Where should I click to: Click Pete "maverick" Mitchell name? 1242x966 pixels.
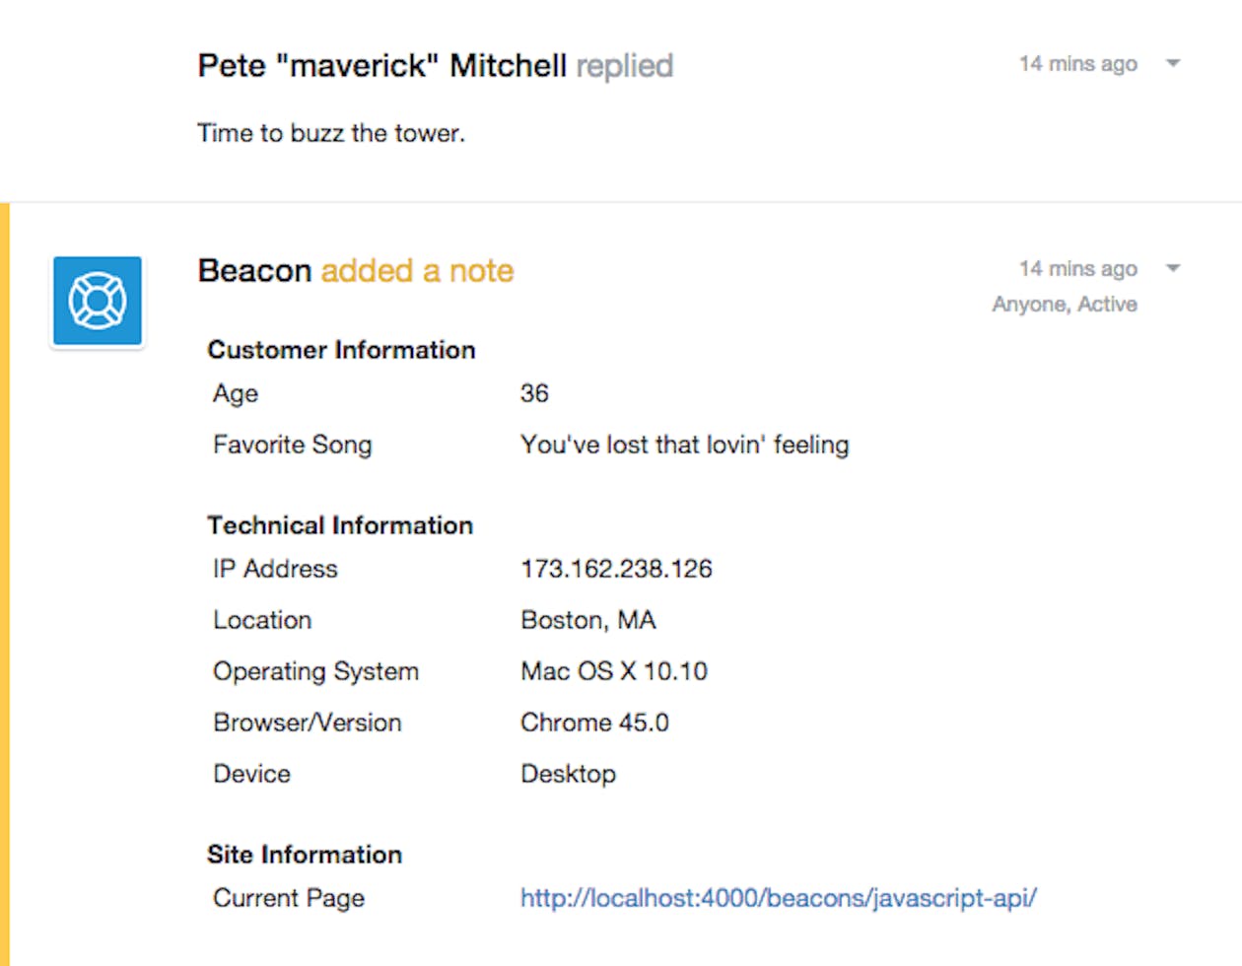pyautogui.click(x=382, y=66)
